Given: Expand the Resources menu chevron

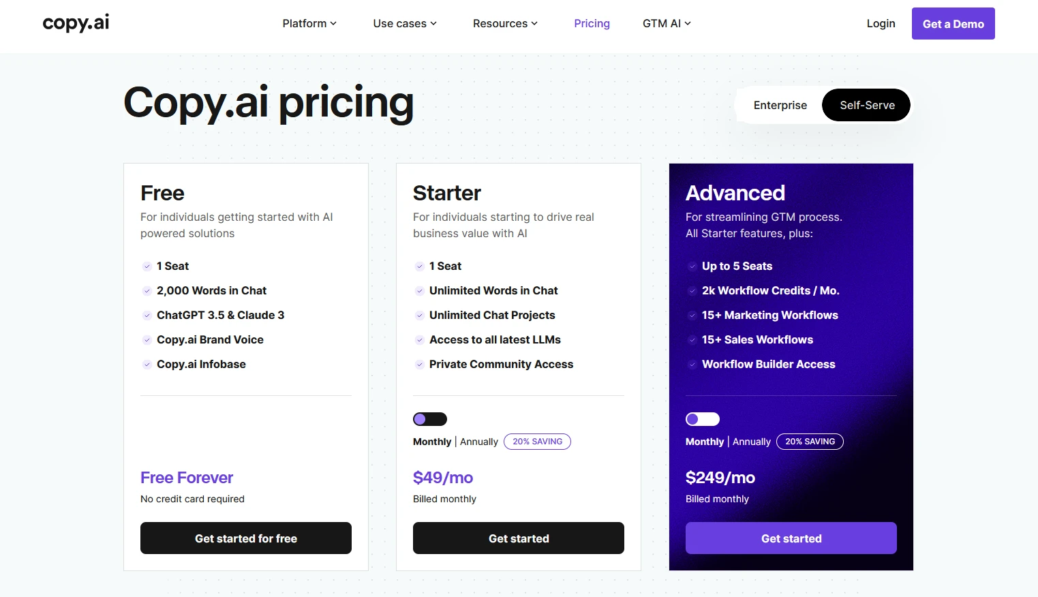Looking at the screenshot, I should point(534,23).
